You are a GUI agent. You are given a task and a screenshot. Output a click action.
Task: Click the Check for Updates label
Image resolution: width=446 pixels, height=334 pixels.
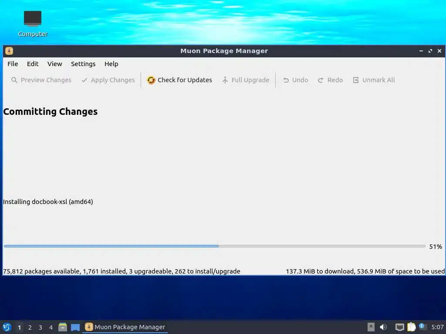pyautogui.click(x=185, y=80)
